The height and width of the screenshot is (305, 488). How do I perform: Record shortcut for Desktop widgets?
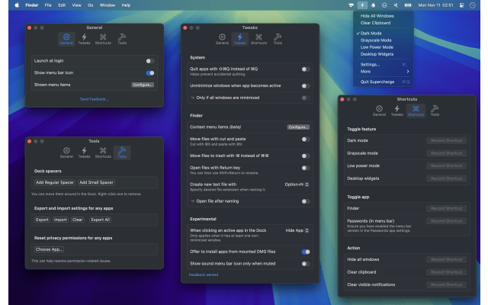pos(446,178)
